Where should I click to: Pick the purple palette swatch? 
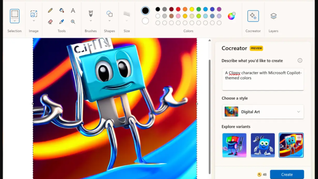219,9
